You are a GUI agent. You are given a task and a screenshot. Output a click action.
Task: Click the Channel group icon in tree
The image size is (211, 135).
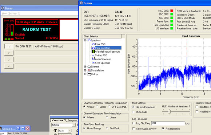coord(89,66)
